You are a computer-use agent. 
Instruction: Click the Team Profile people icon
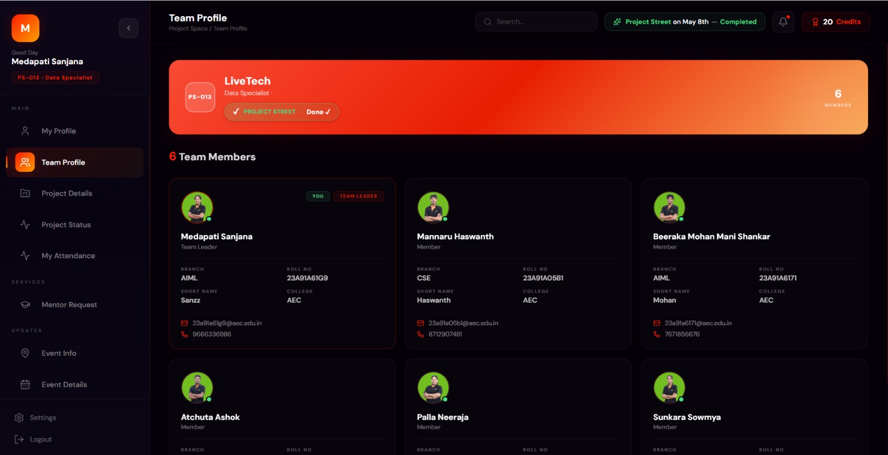pyautogui.click(x=25, y=162)
